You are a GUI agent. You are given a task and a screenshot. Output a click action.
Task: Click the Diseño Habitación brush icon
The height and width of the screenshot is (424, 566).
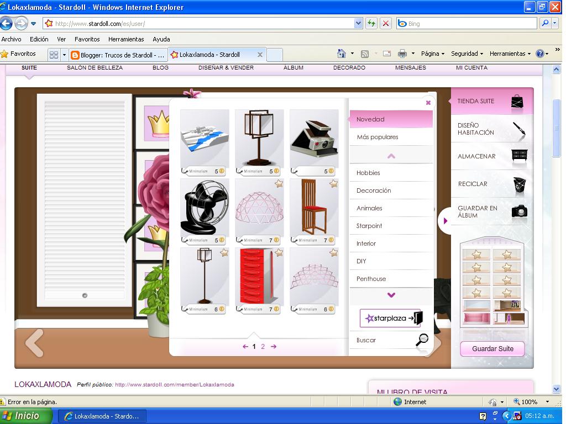519,129
